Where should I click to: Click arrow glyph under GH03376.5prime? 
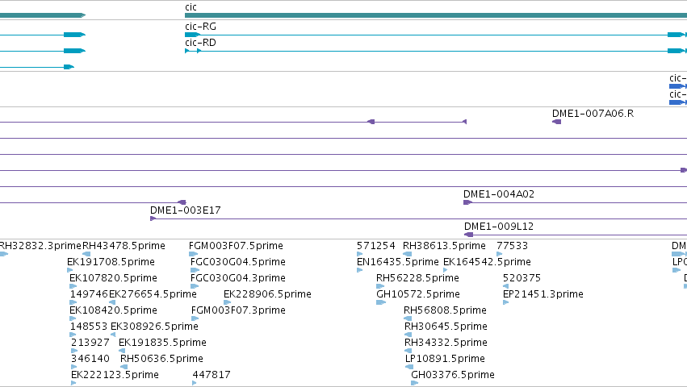click(x=414, y=383)
